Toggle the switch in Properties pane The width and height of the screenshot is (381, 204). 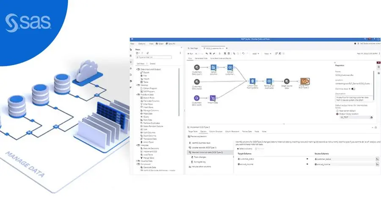[353, 89]
